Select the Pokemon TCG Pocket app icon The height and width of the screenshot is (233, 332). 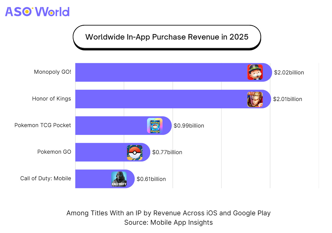tap(155, 126)
